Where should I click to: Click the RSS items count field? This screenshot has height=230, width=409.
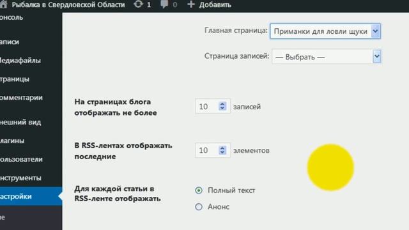[213, 150]
